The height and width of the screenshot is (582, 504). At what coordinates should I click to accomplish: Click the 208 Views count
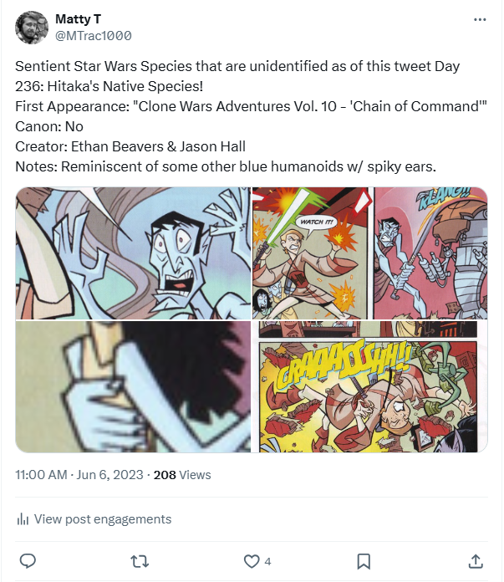182,475
